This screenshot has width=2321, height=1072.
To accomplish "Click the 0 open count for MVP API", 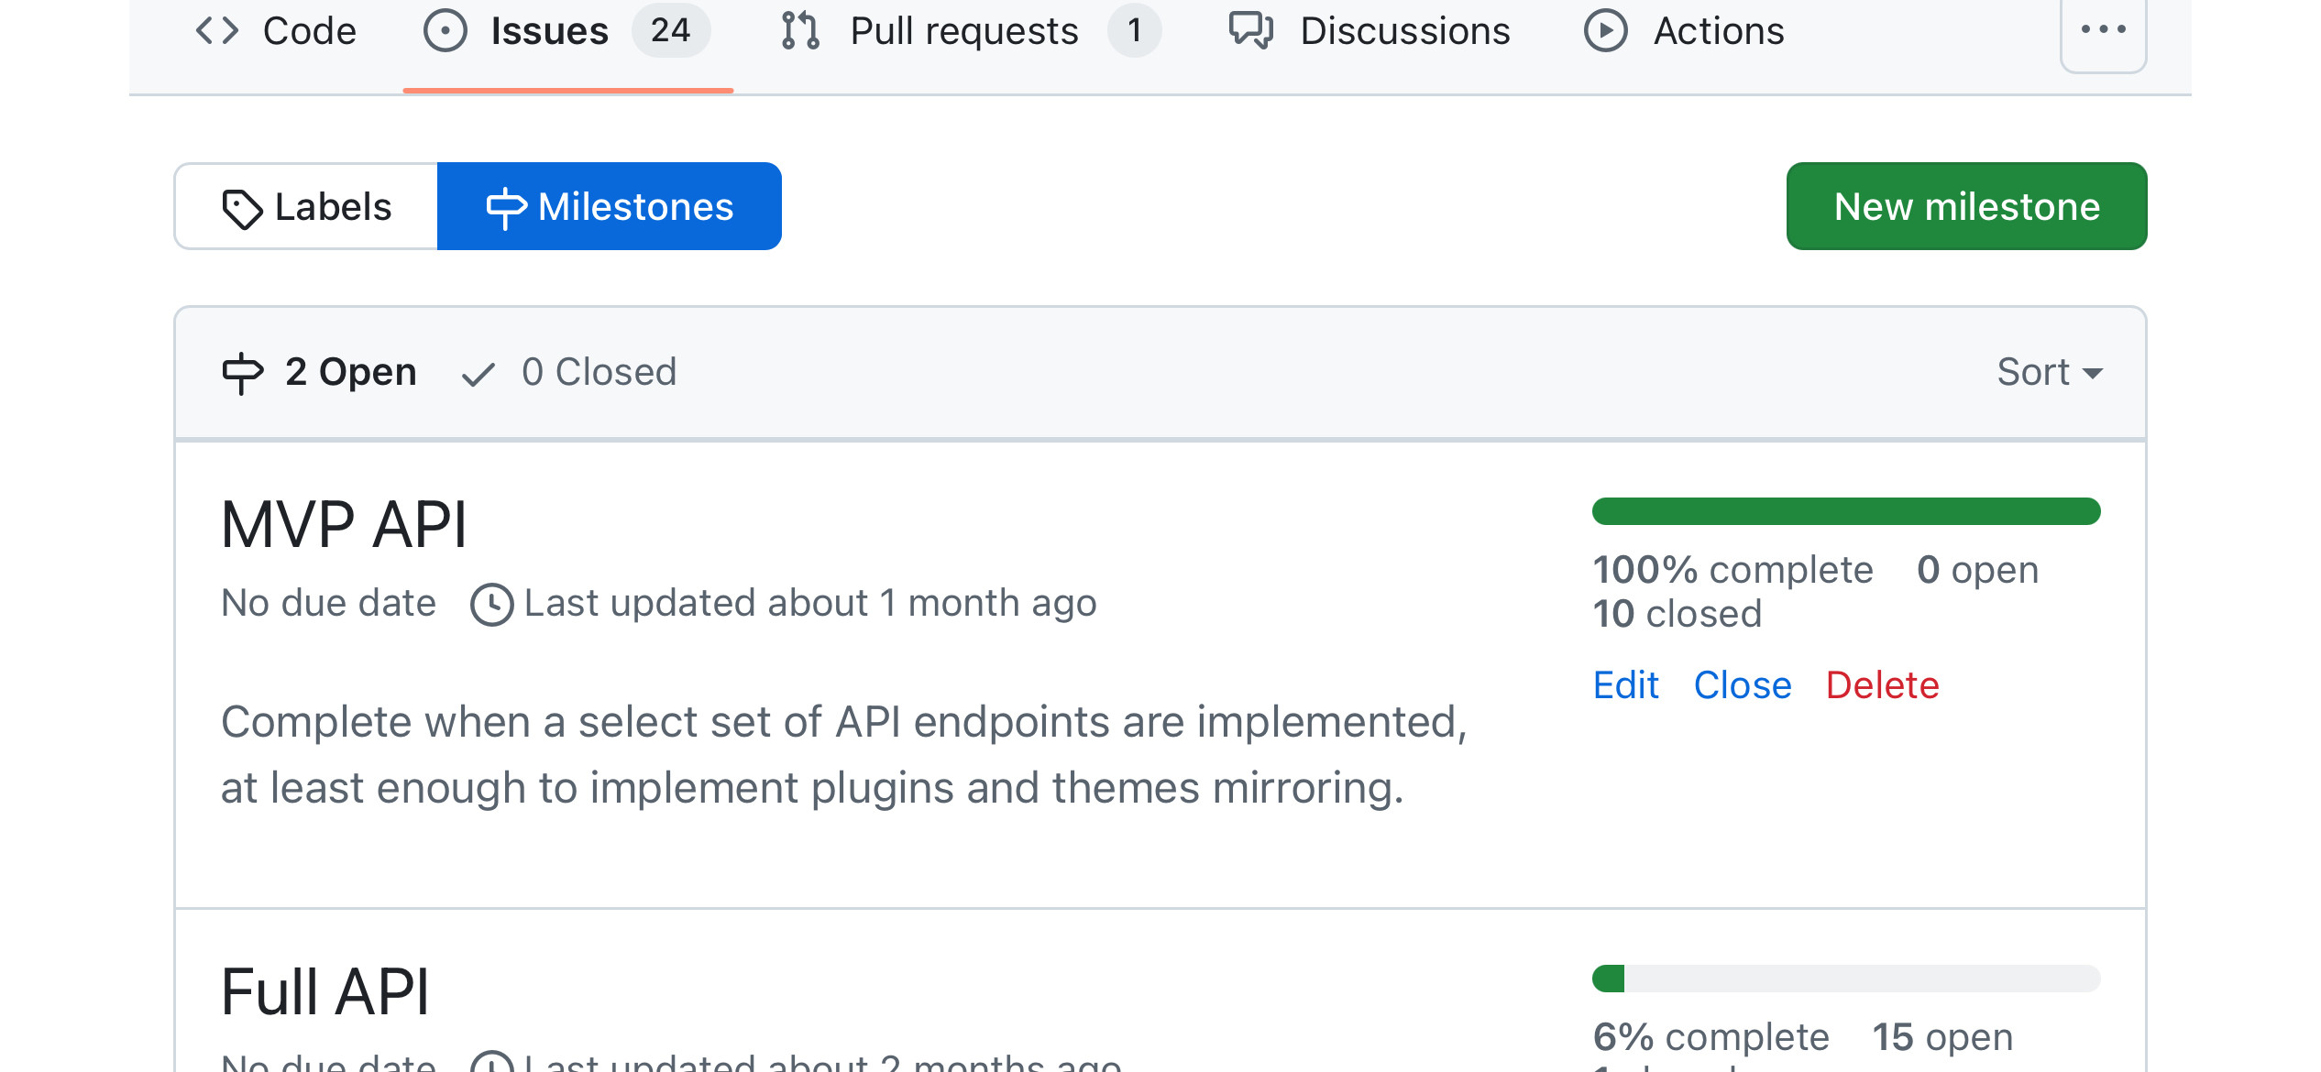I will coord(1977,570).
